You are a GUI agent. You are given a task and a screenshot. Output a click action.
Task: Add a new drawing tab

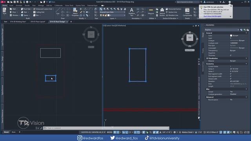[71, 22]
